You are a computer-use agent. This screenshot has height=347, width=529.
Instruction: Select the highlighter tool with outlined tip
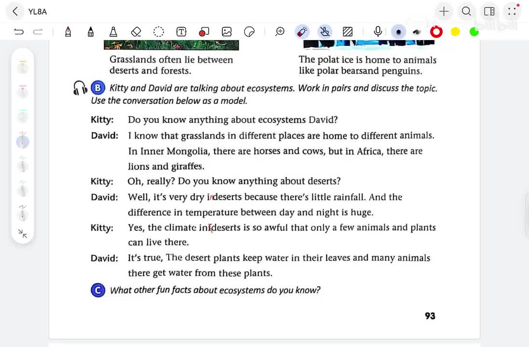(x=113, y=32)
